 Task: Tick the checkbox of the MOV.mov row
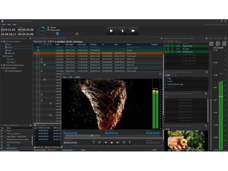38,59
